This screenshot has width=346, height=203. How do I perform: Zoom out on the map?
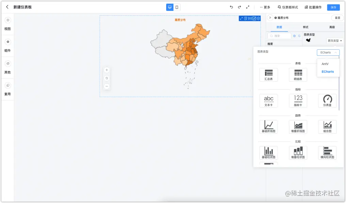107,86
